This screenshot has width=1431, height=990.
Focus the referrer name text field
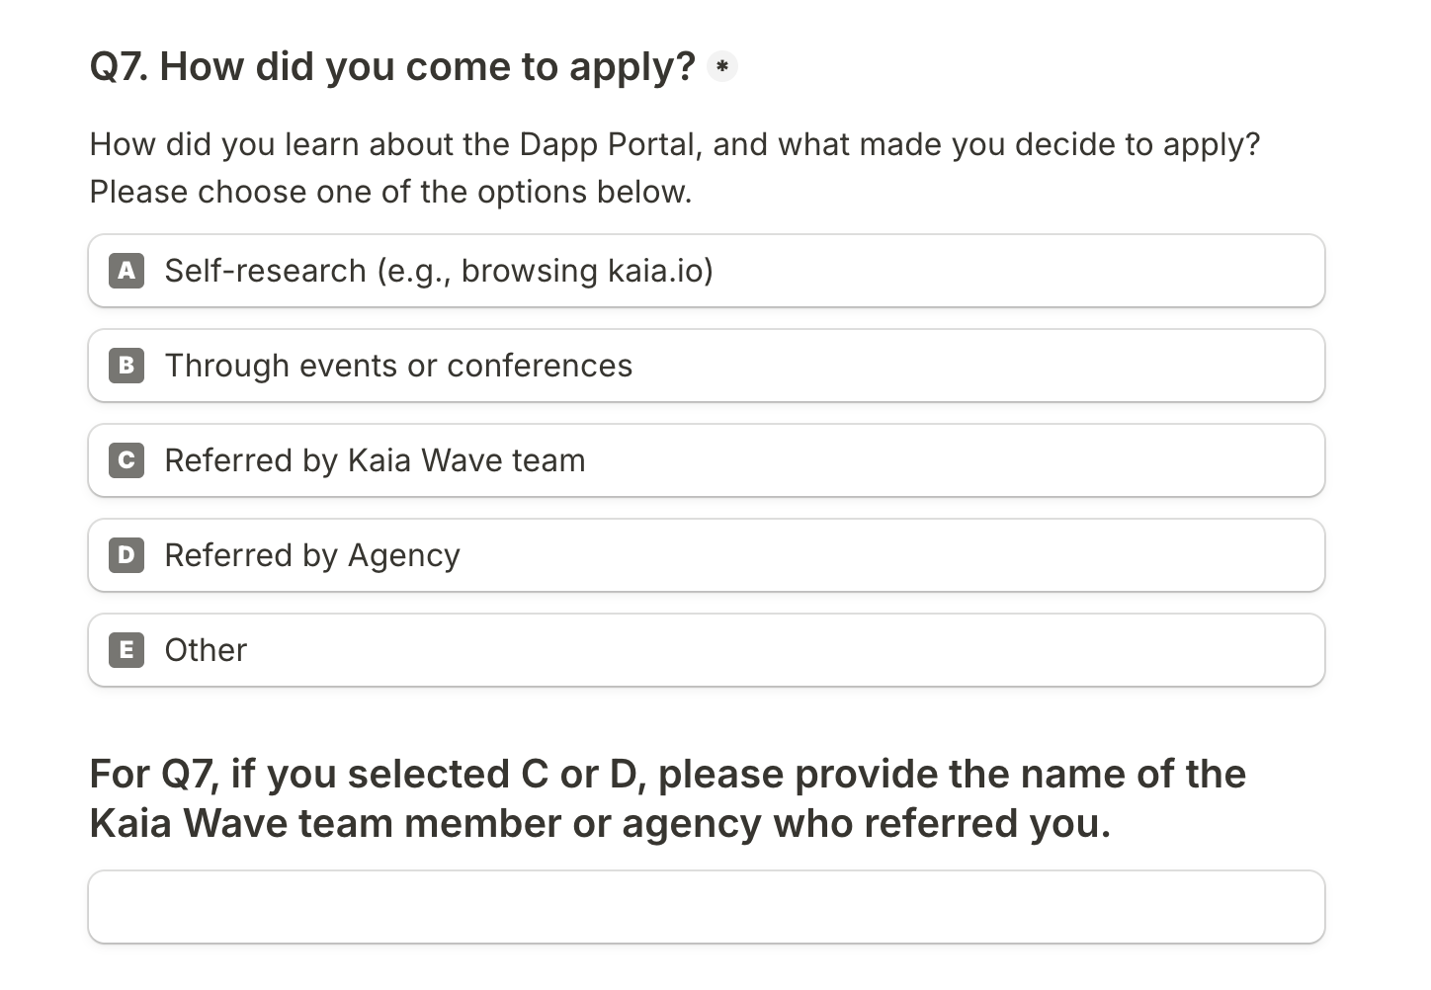click(706, 907)
